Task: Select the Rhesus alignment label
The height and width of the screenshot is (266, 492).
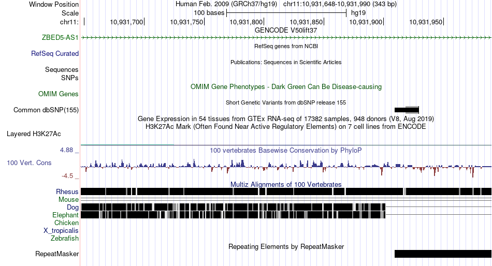Action: click(x=67, y=191)
